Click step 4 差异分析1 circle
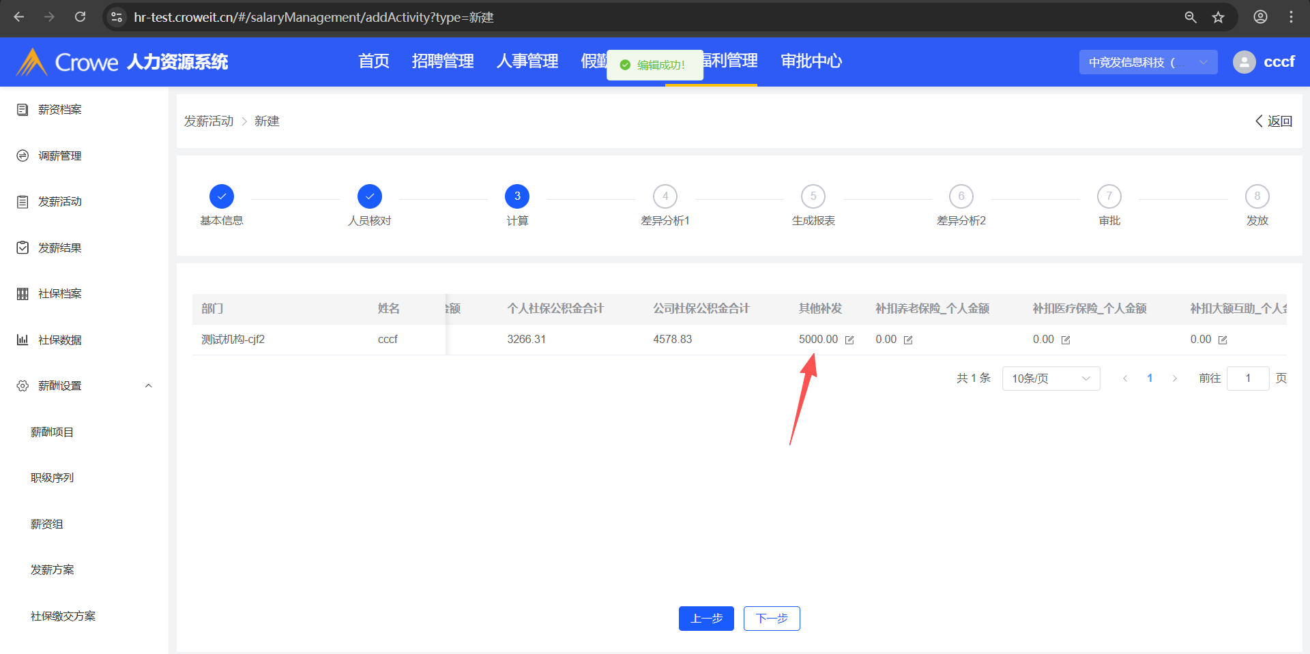The height and width of the screenshot is (654, 1310). coord(665,196)
